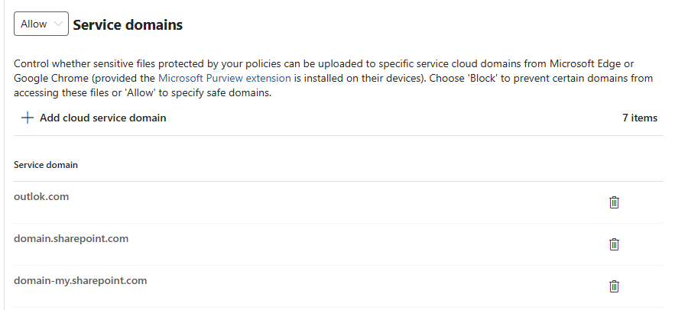Click the 7 items count label
Image resolution: width=688 pixels, height=310 pixels.
pos(640,118)
